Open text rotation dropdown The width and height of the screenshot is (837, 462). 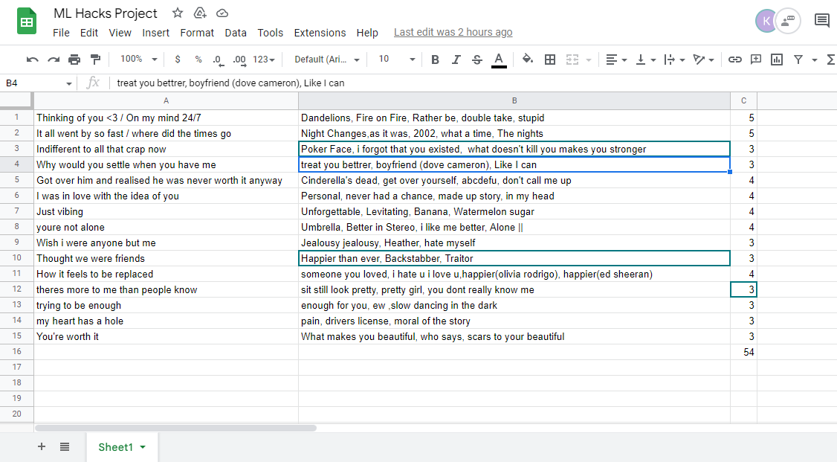tap(703, 60)
